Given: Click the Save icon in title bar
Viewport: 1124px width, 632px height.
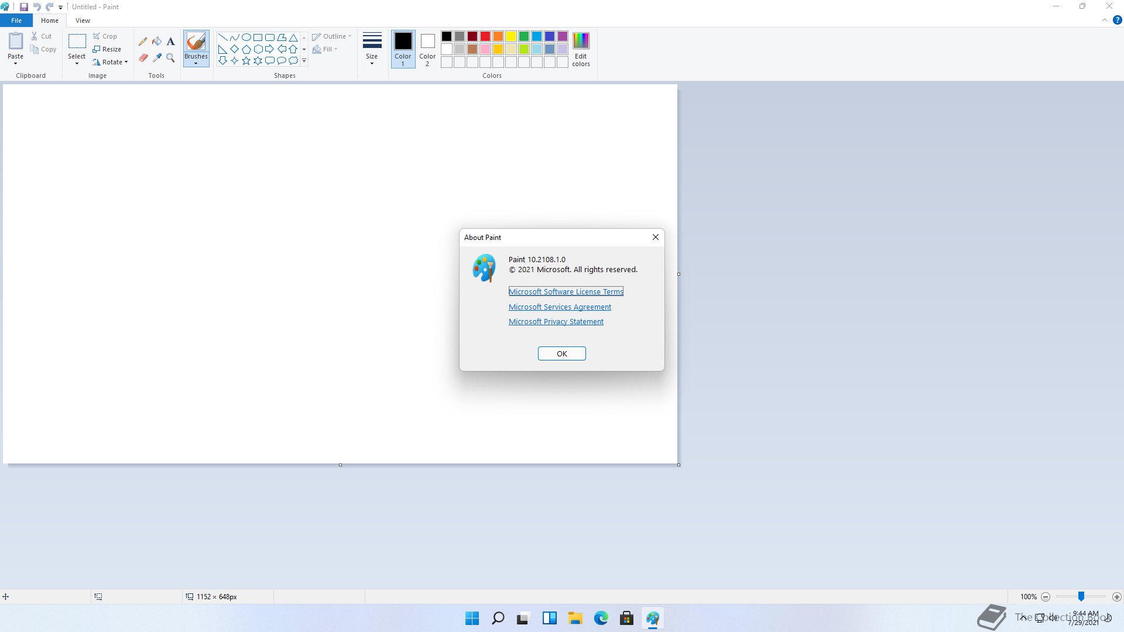Looking at the screenshot, I should [x=24, y=7].
